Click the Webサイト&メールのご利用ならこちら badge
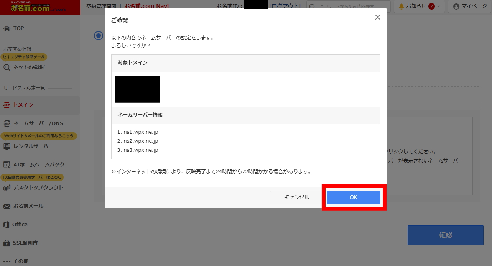 pyautogui.click(x=39, y=136)
